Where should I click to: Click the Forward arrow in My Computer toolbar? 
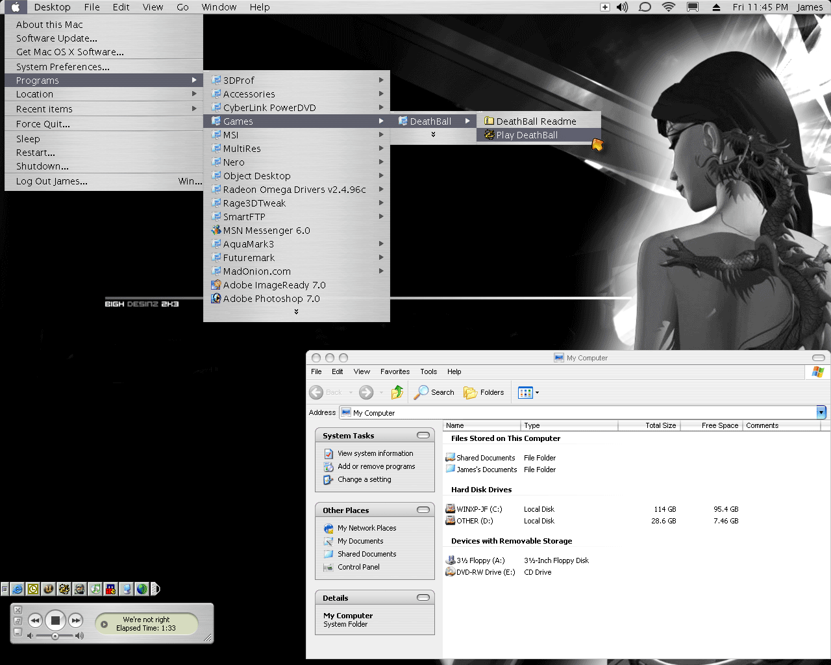click(366, 392)
